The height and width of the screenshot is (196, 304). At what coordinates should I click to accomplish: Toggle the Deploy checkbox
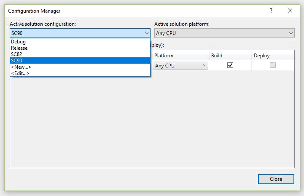click(x=273, y=65)
